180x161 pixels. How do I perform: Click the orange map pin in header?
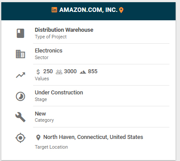pos(121,10)
